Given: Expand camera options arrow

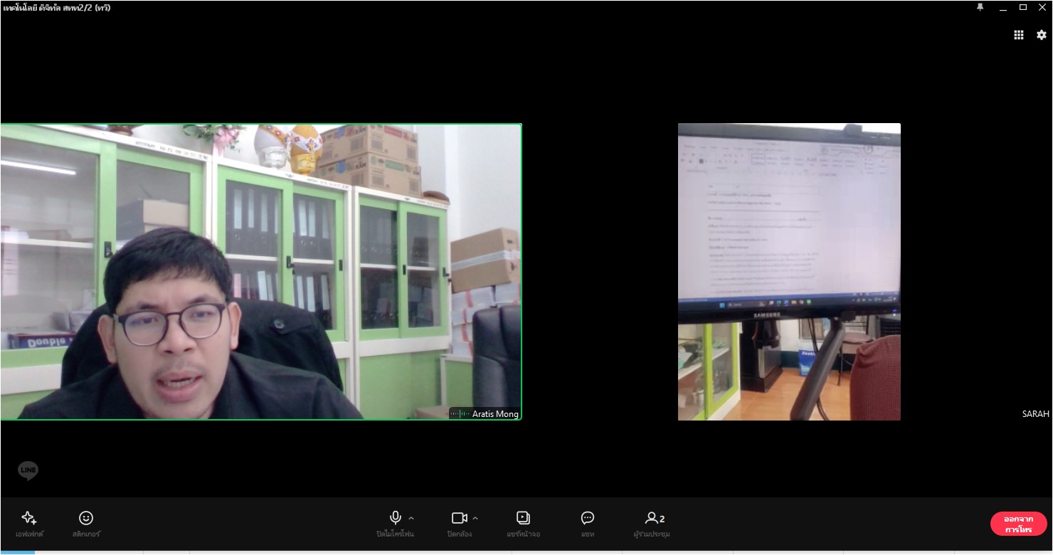Looking at the screenshot, I should click(x=475, y=518).
